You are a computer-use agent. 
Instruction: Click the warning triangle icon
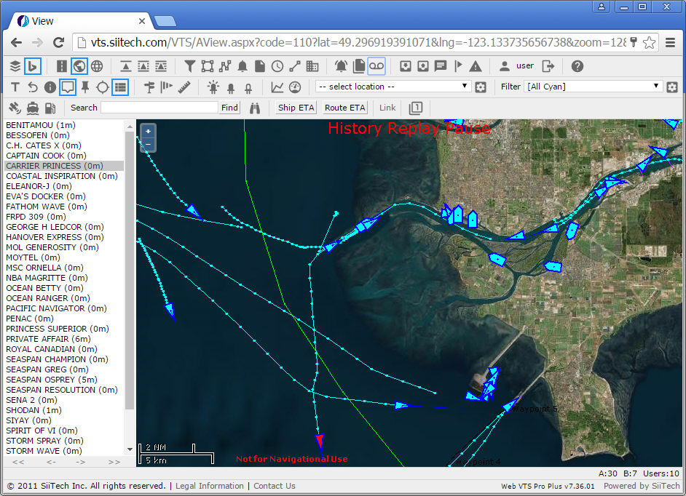coord(476,66)
